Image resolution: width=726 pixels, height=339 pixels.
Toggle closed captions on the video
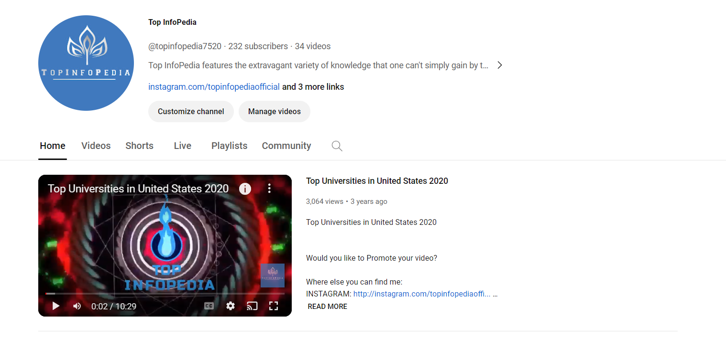tap(209, 306)
